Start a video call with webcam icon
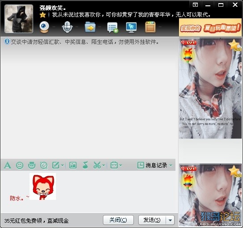 tap(44, 27)
